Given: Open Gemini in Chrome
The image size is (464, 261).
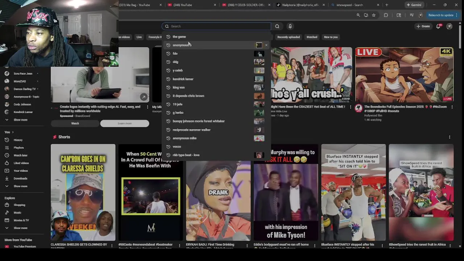Looking at the screenshot, I should click(414, 5).
